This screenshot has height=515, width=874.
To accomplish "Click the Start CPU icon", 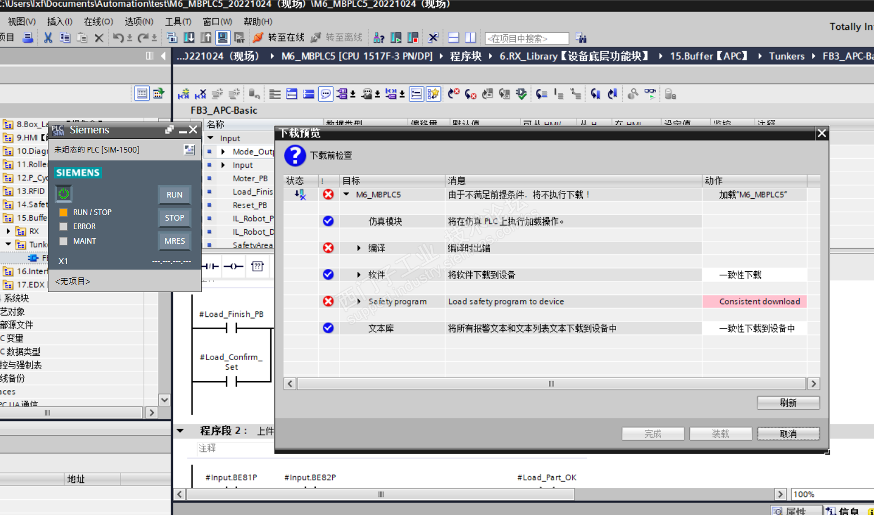I will click(x=396, y=38).
